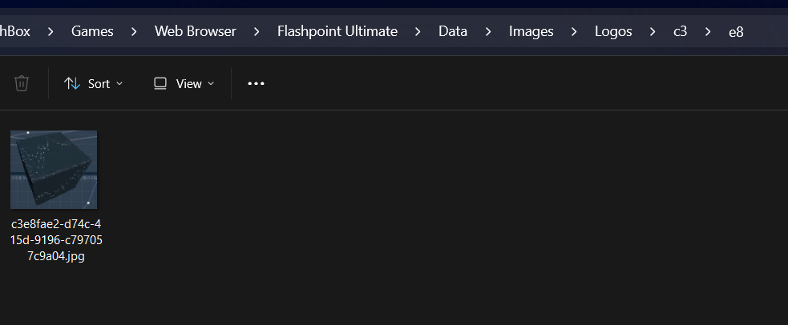The width and height of the screenshot is (788, 325).
Task: Go to the Games folder breadcrumb
Action: [92, 31]
